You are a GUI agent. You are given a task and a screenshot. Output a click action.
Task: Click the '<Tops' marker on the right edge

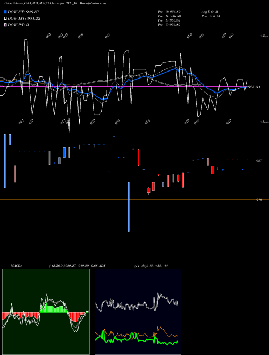[265, 36]
